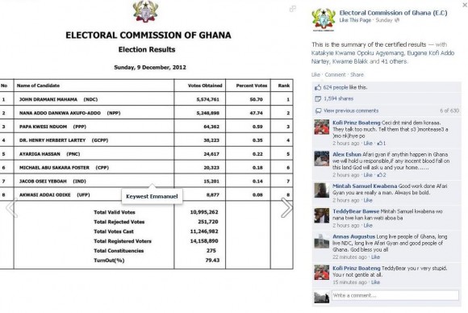
Task: Open post audience globe icon next to Sunday
Action: 397,20
